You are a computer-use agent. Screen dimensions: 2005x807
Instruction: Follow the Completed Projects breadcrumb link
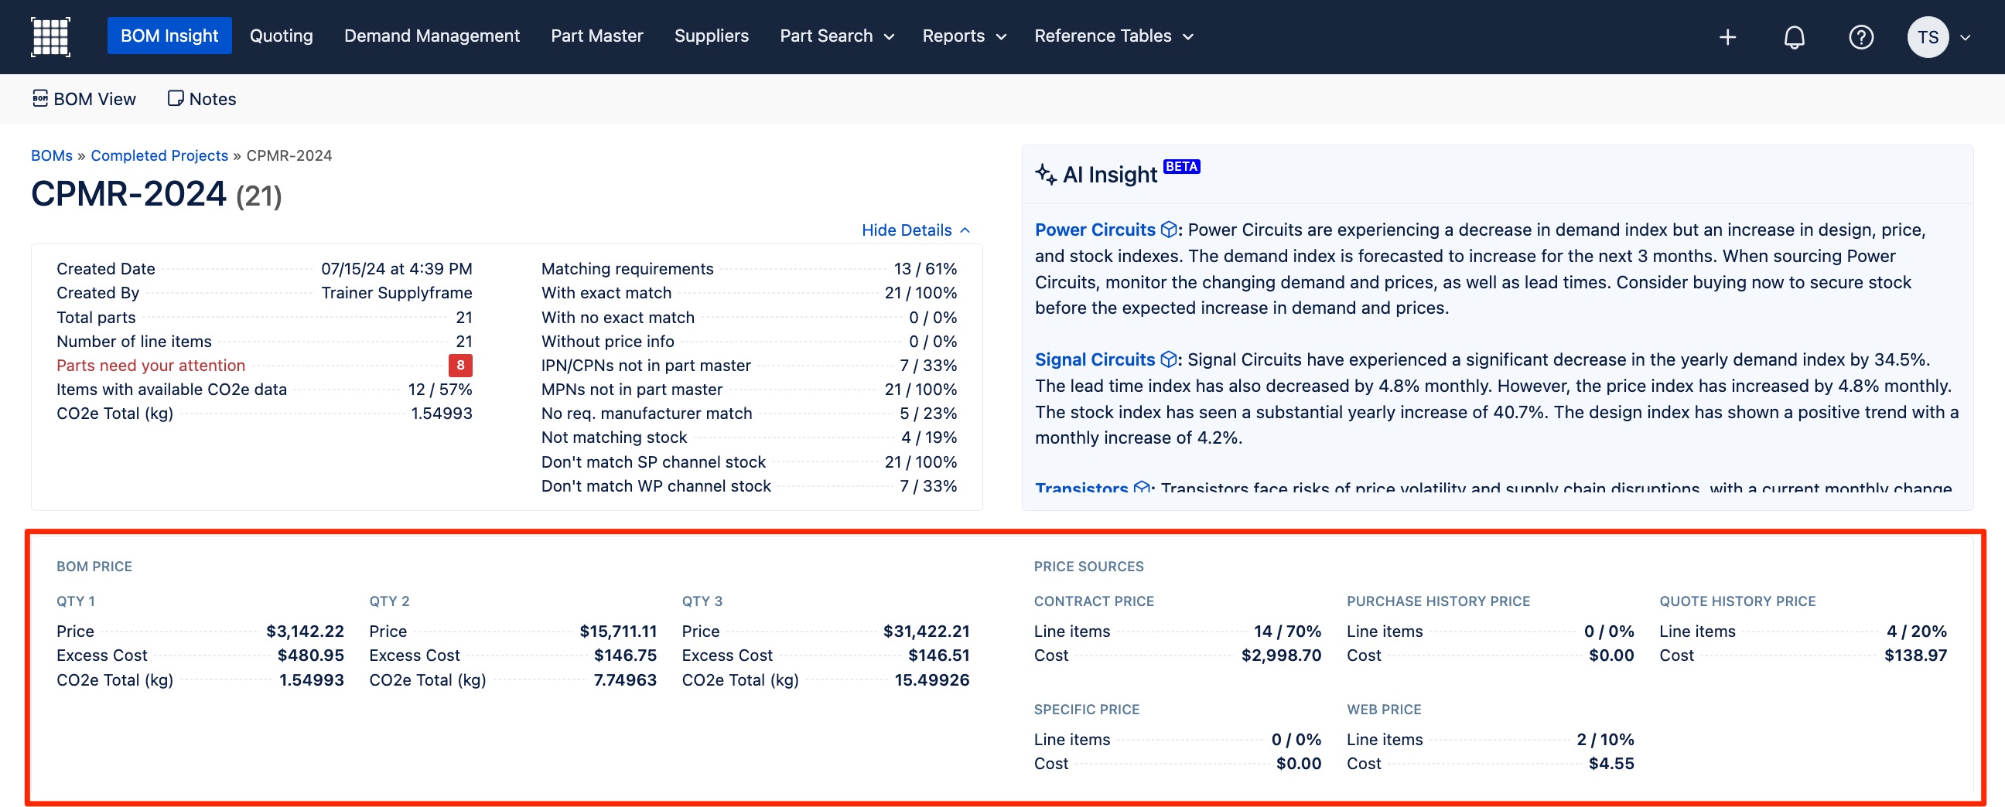point(159,155)
